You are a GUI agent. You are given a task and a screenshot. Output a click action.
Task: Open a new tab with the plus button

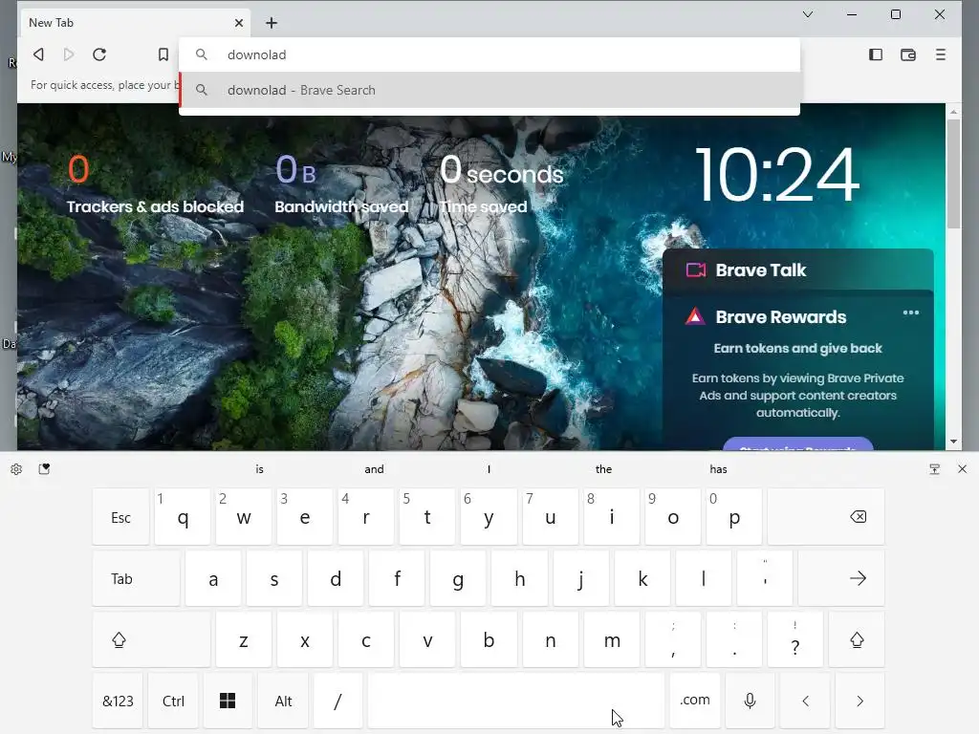pos(271,23)
